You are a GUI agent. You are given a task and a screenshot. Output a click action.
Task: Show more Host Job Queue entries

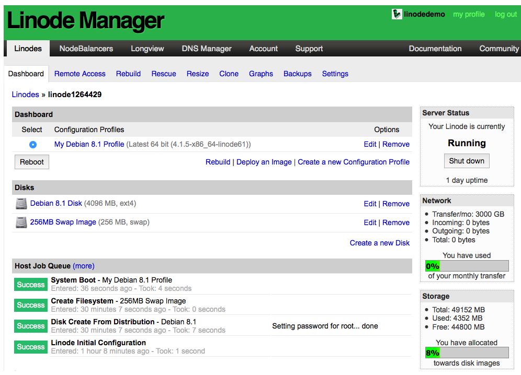(83, 266)
